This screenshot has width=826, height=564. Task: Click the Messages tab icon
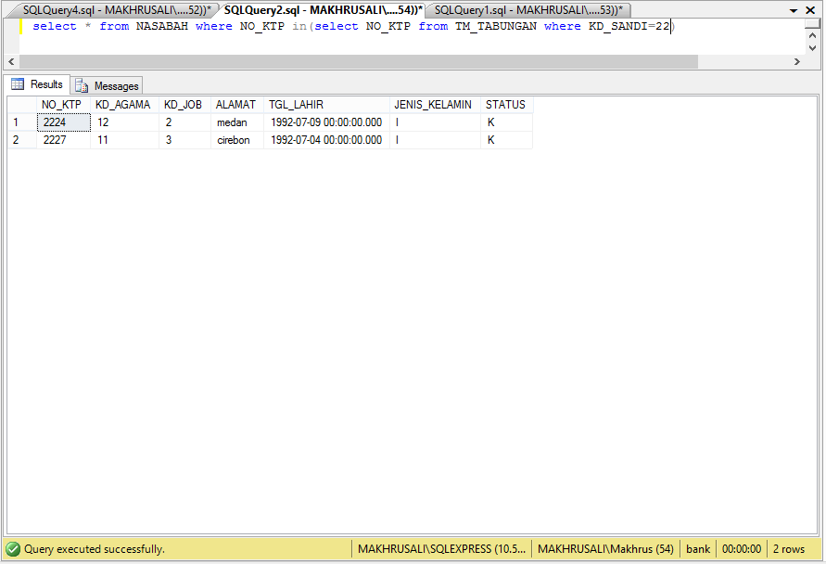[x=82, y=85]
